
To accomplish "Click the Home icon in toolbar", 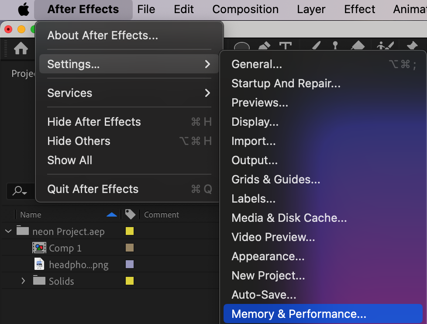I will (21, 49).
